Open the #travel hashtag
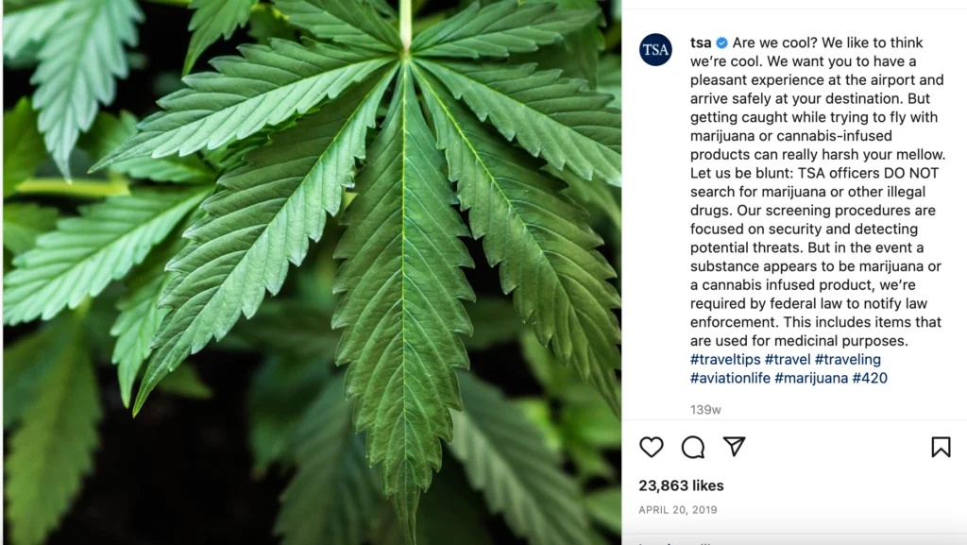The image size is (967, 545). [x=788, y=360]
